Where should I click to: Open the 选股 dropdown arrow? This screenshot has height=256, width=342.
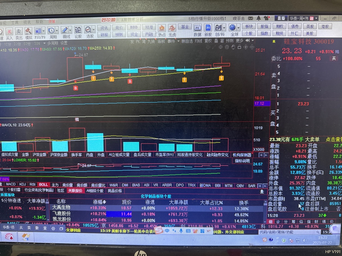94,29
